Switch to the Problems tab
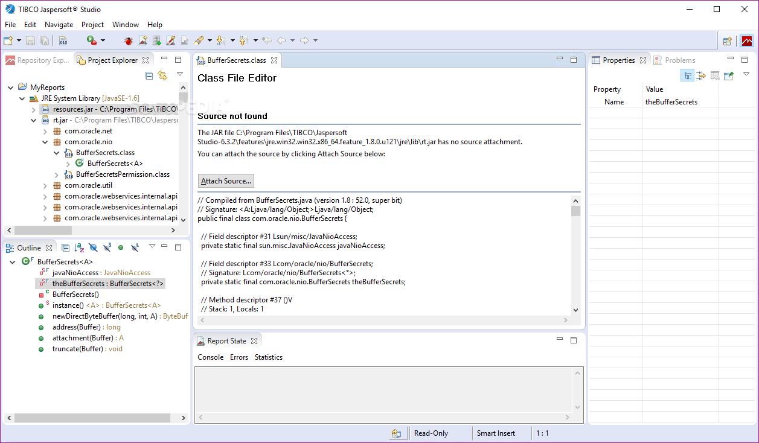Viewport: 759px width, 443px height. [675, 60]
